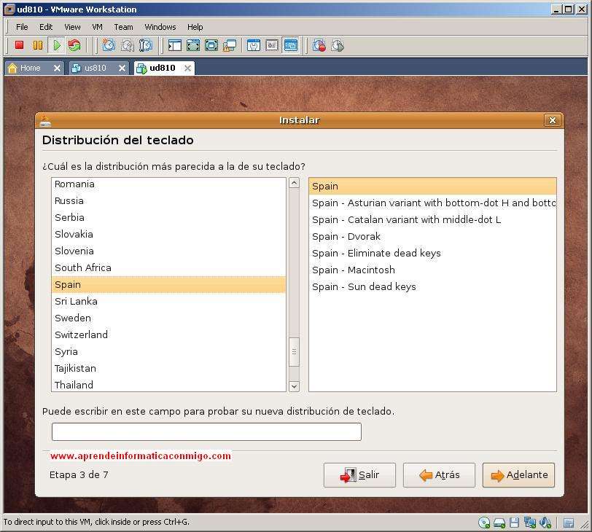This screenshot has height=532, width=592.
Task: Close the us810 tab
Action: coord(122,69)
